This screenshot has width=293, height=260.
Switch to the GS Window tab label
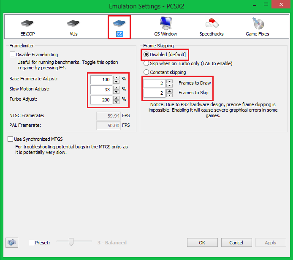(165, 34)
